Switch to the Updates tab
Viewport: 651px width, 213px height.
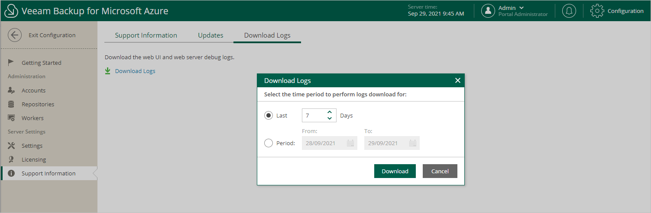[211, 35]
